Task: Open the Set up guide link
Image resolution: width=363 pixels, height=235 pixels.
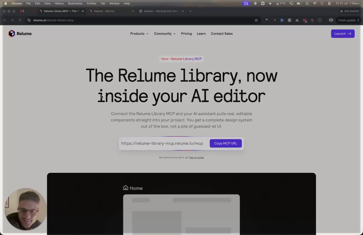Action: pos(197,157)
